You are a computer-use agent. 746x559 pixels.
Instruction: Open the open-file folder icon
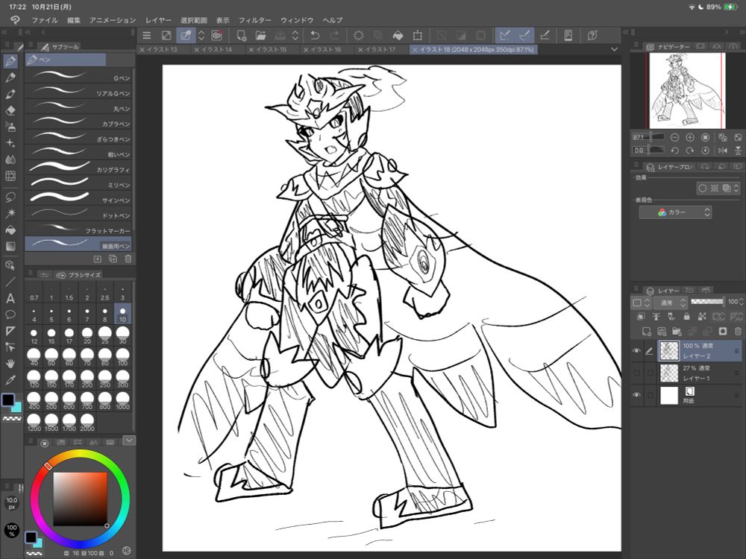(x=260, y=35)
